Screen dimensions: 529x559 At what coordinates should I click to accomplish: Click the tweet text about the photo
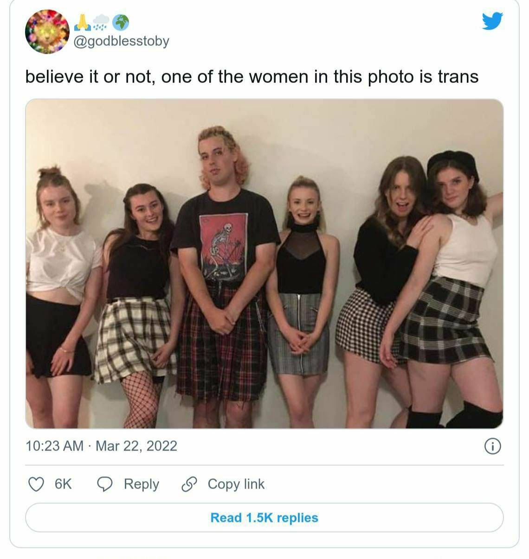252,76
